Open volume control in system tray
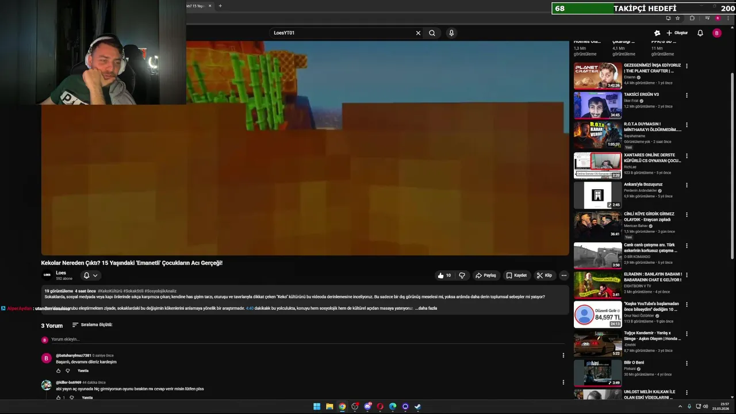This screenshot has height=414, width=736. 706,407
